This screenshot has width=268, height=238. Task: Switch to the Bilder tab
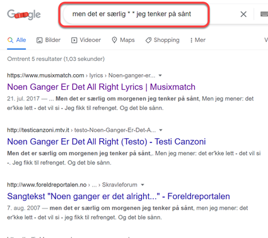49,40
